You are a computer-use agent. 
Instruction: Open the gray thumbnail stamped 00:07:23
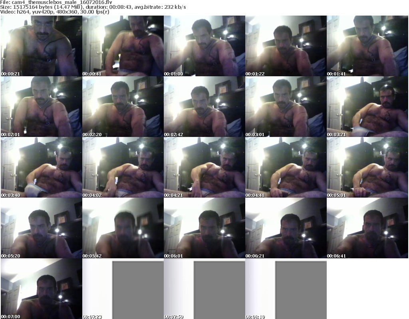[123, 289]
